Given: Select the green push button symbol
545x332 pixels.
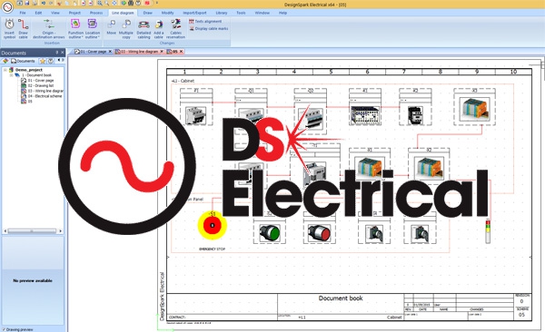Looking at the screenshot, I should [x=270, y=233].
